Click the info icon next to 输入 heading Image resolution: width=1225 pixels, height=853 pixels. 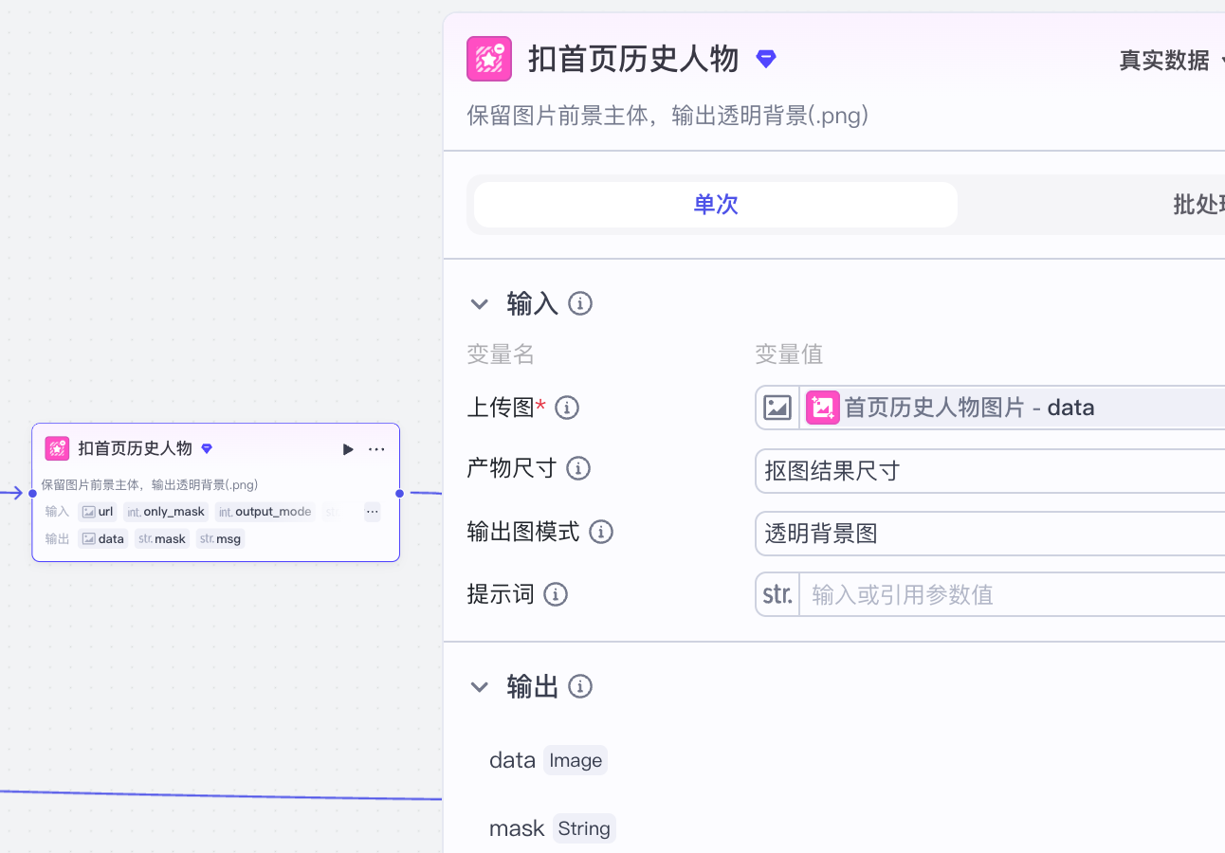click(x=580, y=303)
